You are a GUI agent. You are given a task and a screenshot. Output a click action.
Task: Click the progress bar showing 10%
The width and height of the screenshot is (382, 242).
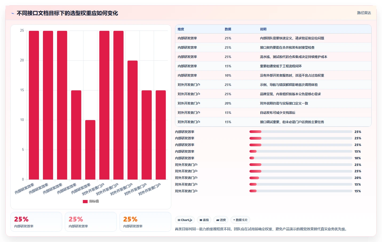[x=301, y=158]
